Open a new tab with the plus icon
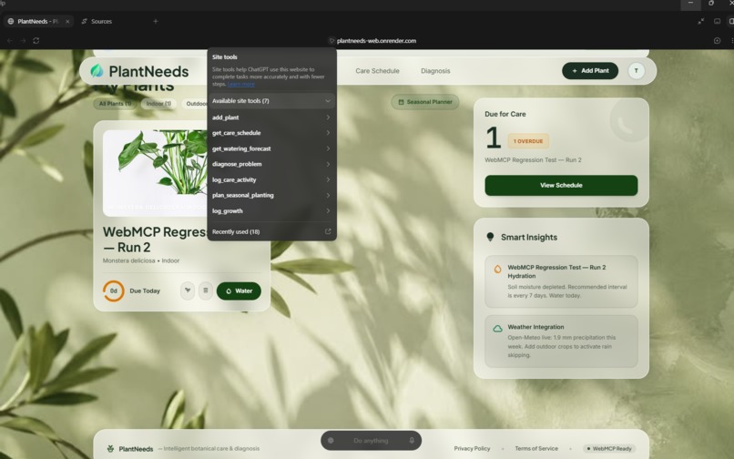This screenshot has width=734, height=459. coord(156,21)
